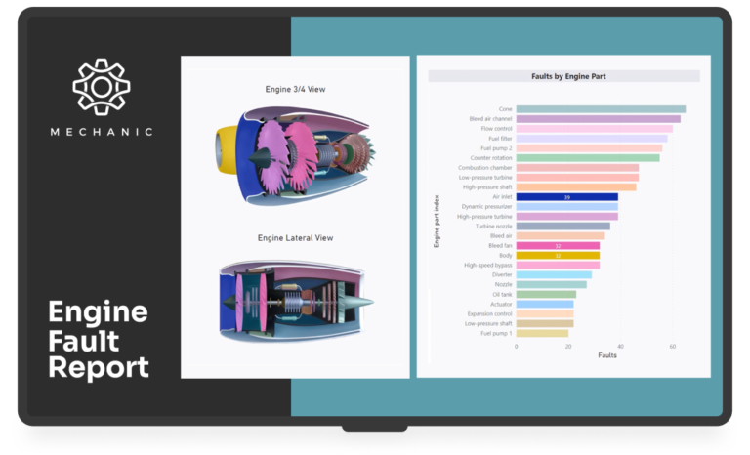Select the pink Bleed fan bar

[557, 246]
